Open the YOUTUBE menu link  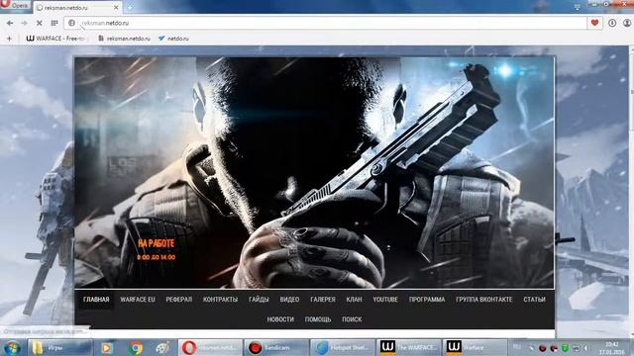(x=385, y=300)
